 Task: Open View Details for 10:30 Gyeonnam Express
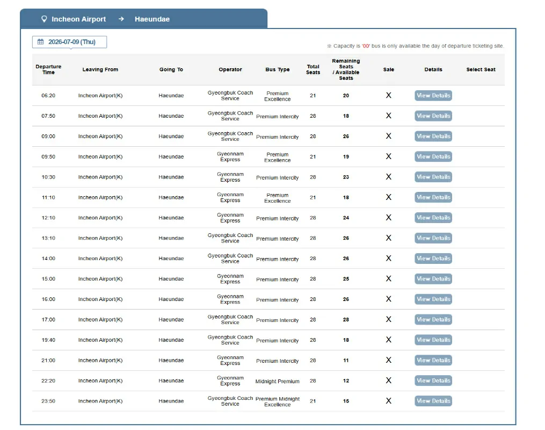[x=433, y=177]
